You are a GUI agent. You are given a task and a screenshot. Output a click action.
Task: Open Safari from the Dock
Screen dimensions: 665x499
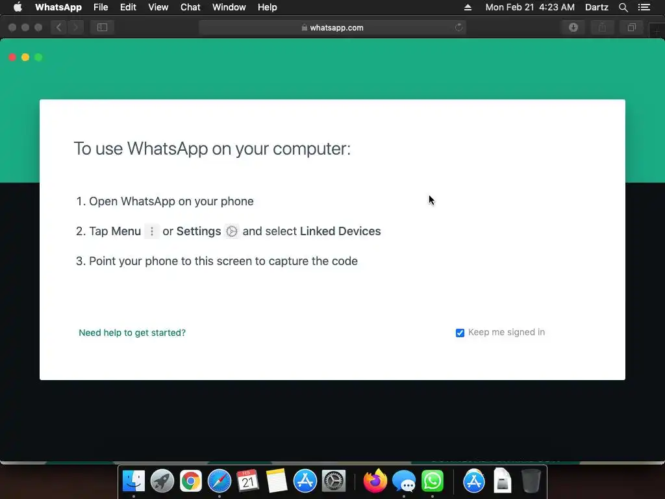(x=220, y=481)
